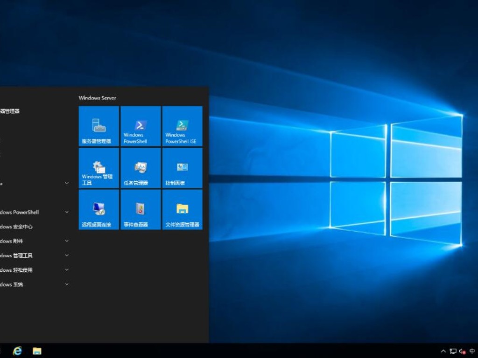Switch input method via the 中 tray indicator
The image size is (478, 358).
tap(471, 351)
